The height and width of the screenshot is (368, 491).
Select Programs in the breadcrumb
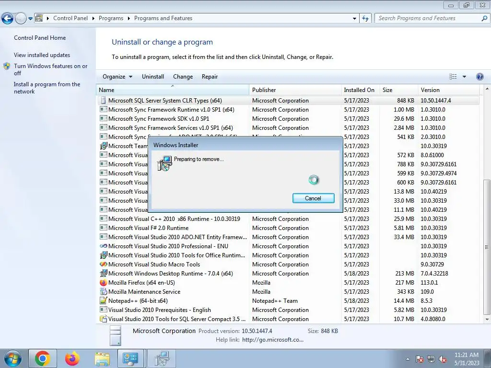click(x=111, y=18)
